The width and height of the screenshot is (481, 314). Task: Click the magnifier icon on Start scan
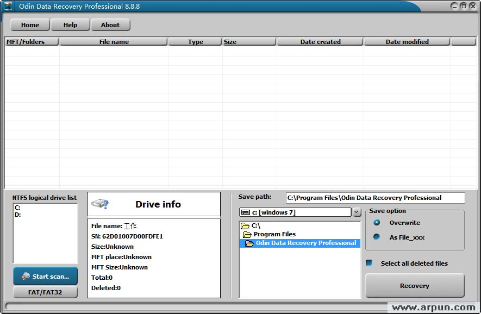pyautogui.click(x=26, y=276)
